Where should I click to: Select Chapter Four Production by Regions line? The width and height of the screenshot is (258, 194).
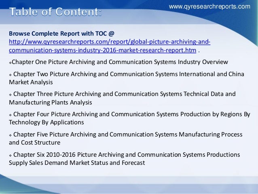pos(129,118)
